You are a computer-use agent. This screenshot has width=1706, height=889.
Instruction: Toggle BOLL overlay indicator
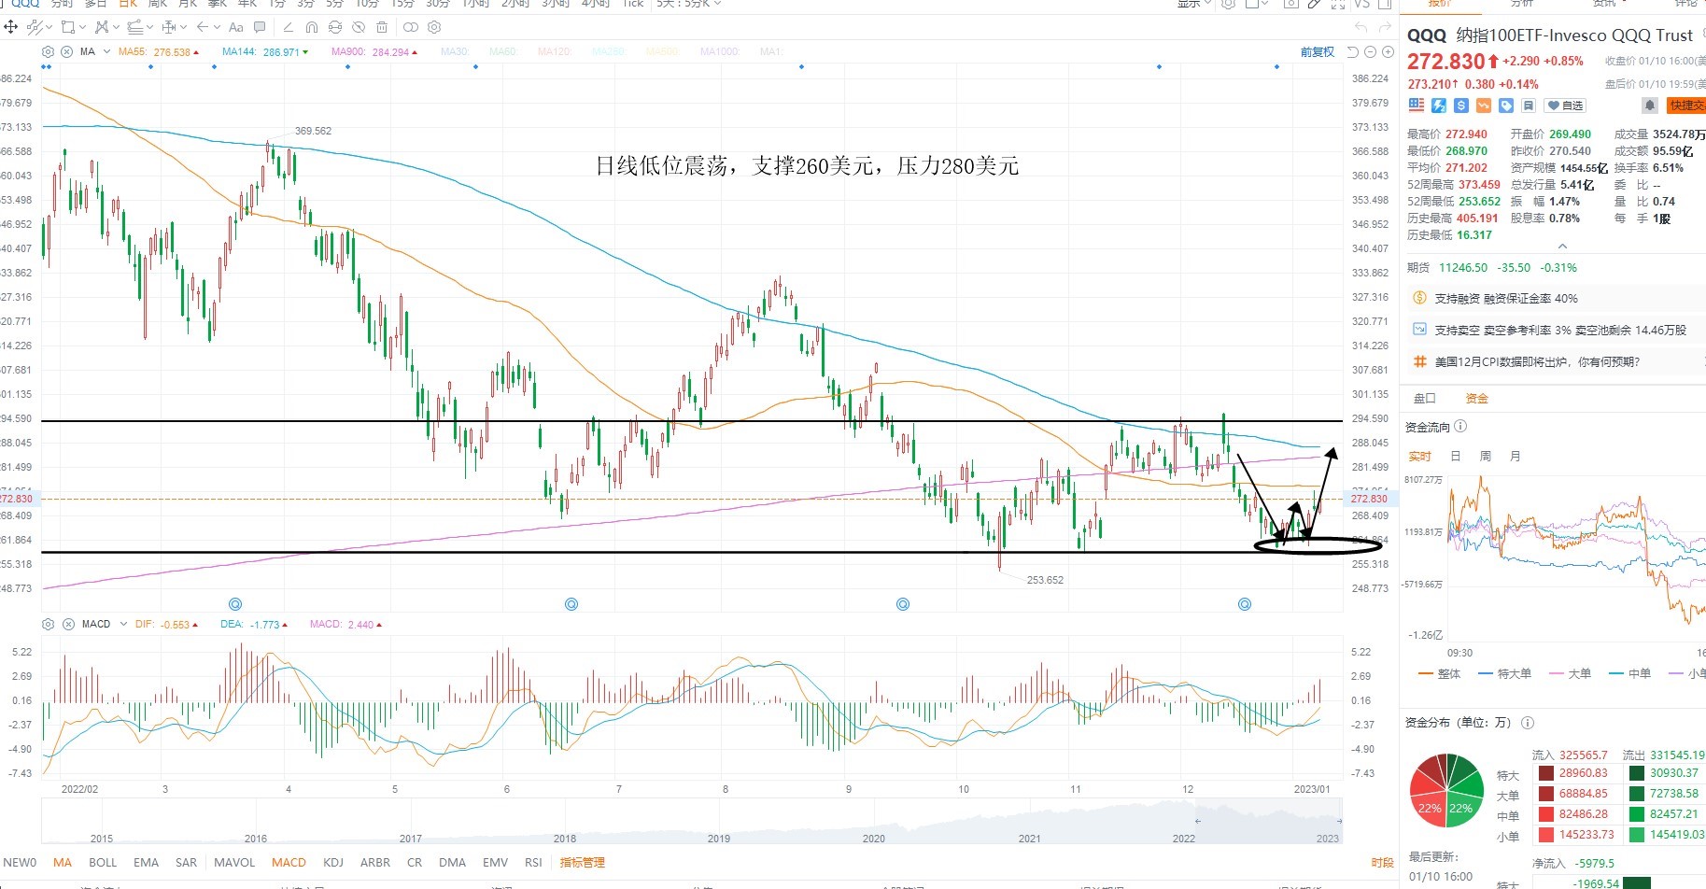103,862
